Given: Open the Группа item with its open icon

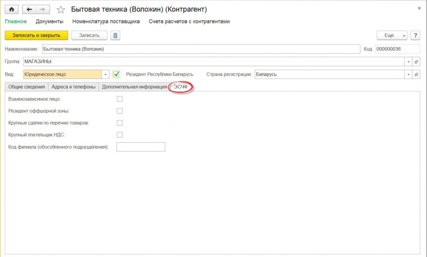Looking at the screenshot, I should click(x=416, y=62).
